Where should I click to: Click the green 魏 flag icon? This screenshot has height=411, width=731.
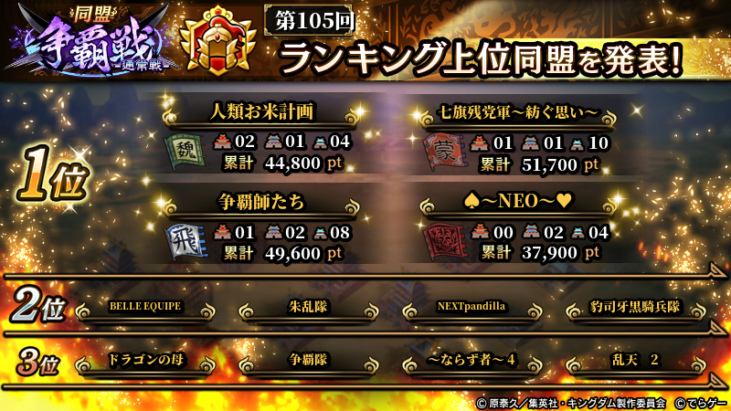pos(186,152)
